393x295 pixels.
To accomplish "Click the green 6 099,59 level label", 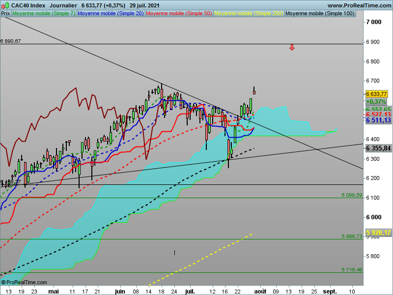I will click(x=352, y=195).
